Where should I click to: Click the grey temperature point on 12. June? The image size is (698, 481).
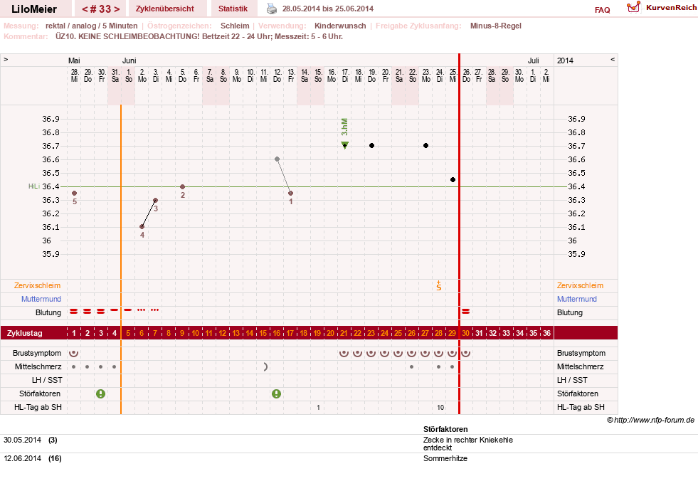(277, 159)
